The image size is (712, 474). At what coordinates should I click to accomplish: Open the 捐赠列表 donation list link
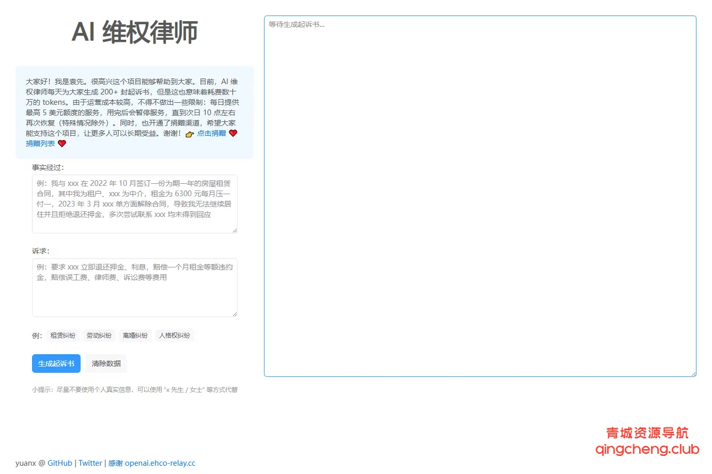tap(40, 144)
